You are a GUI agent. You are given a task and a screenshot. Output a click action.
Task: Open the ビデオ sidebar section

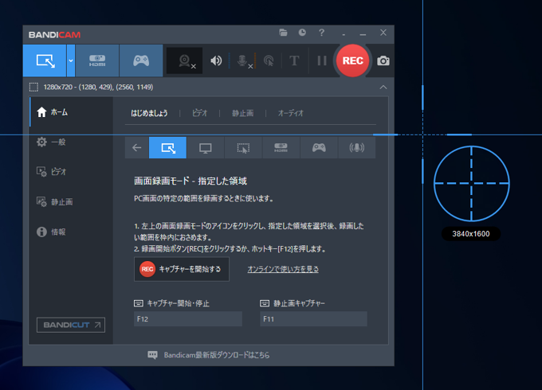click(71, 172)
